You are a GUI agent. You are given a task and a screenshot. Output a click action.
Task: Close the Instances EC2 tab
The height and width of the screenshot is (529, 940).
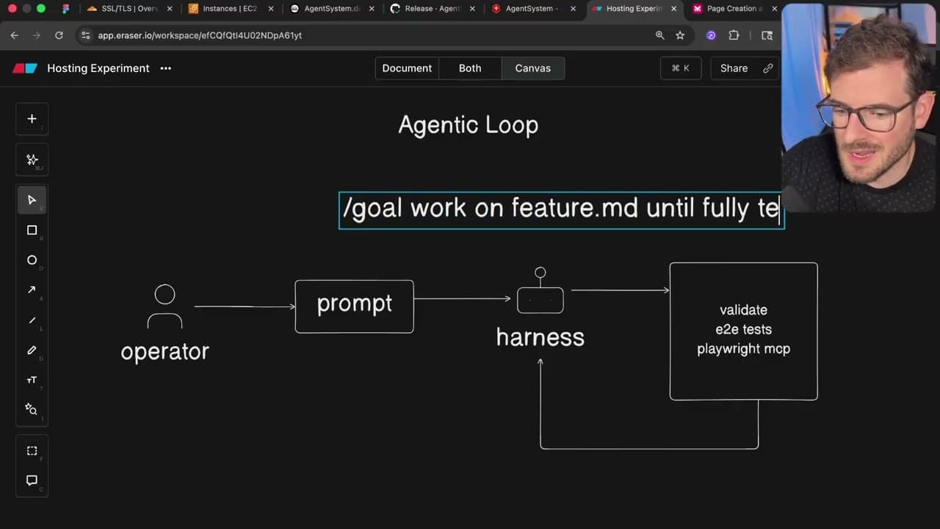pyautogui.click(x=271, y=9)
